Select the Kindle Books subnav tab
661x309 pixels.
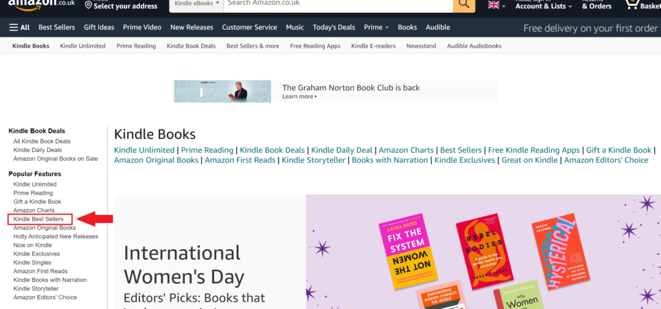click(x=31, y=46)
